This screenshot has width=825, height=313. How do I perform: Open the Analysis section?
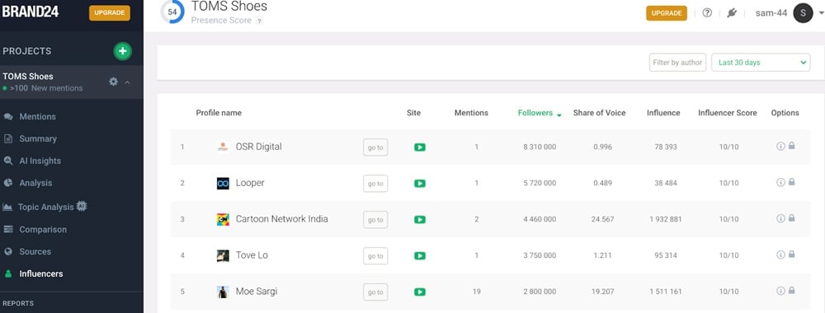pyautogui.click(x=35, y=183)
